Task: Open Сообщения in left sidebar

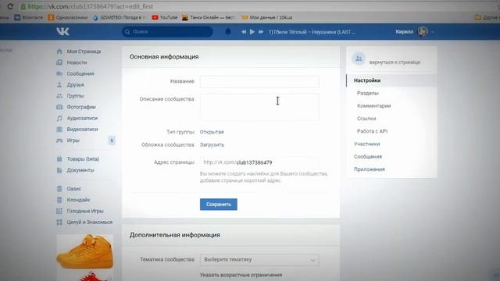Action: point(80,73)
